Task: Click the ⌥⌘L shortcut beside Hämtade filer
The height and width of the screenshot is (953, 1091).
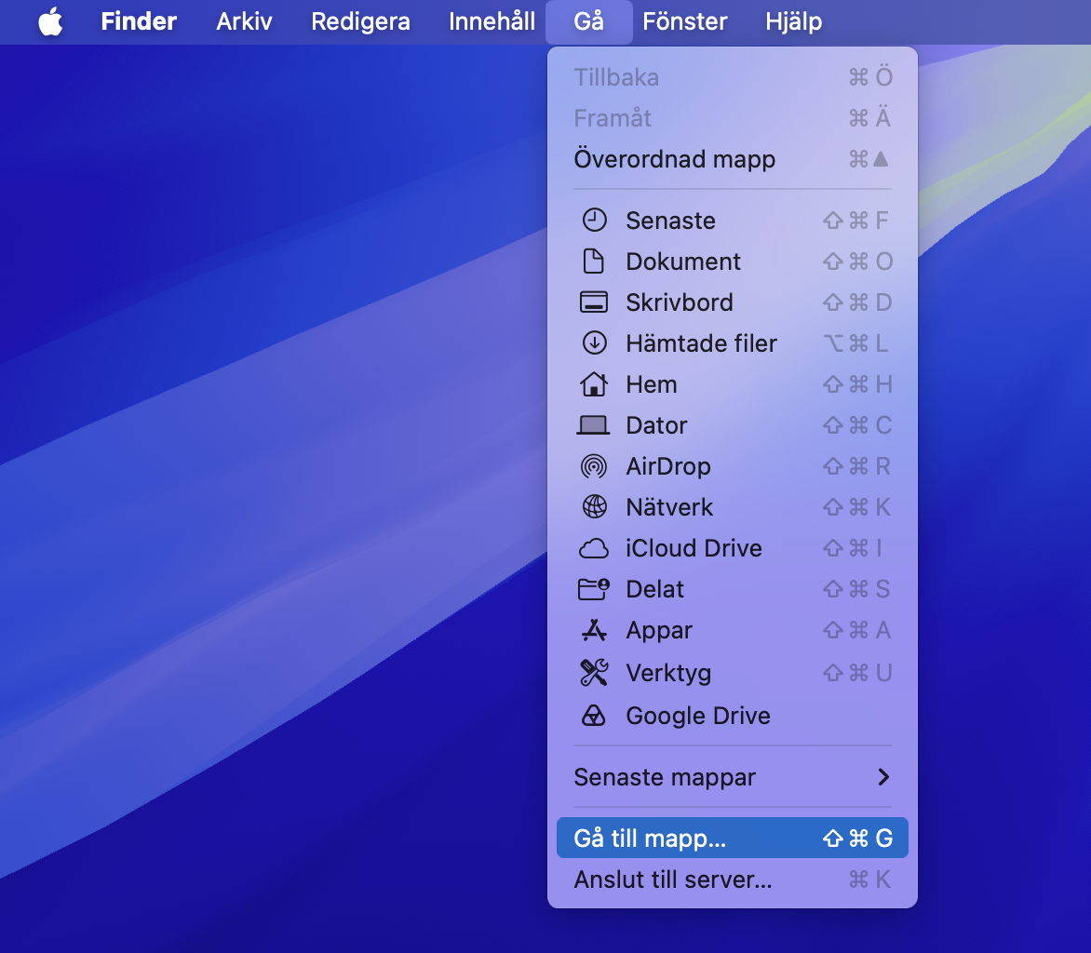Action: pos(855,342)
